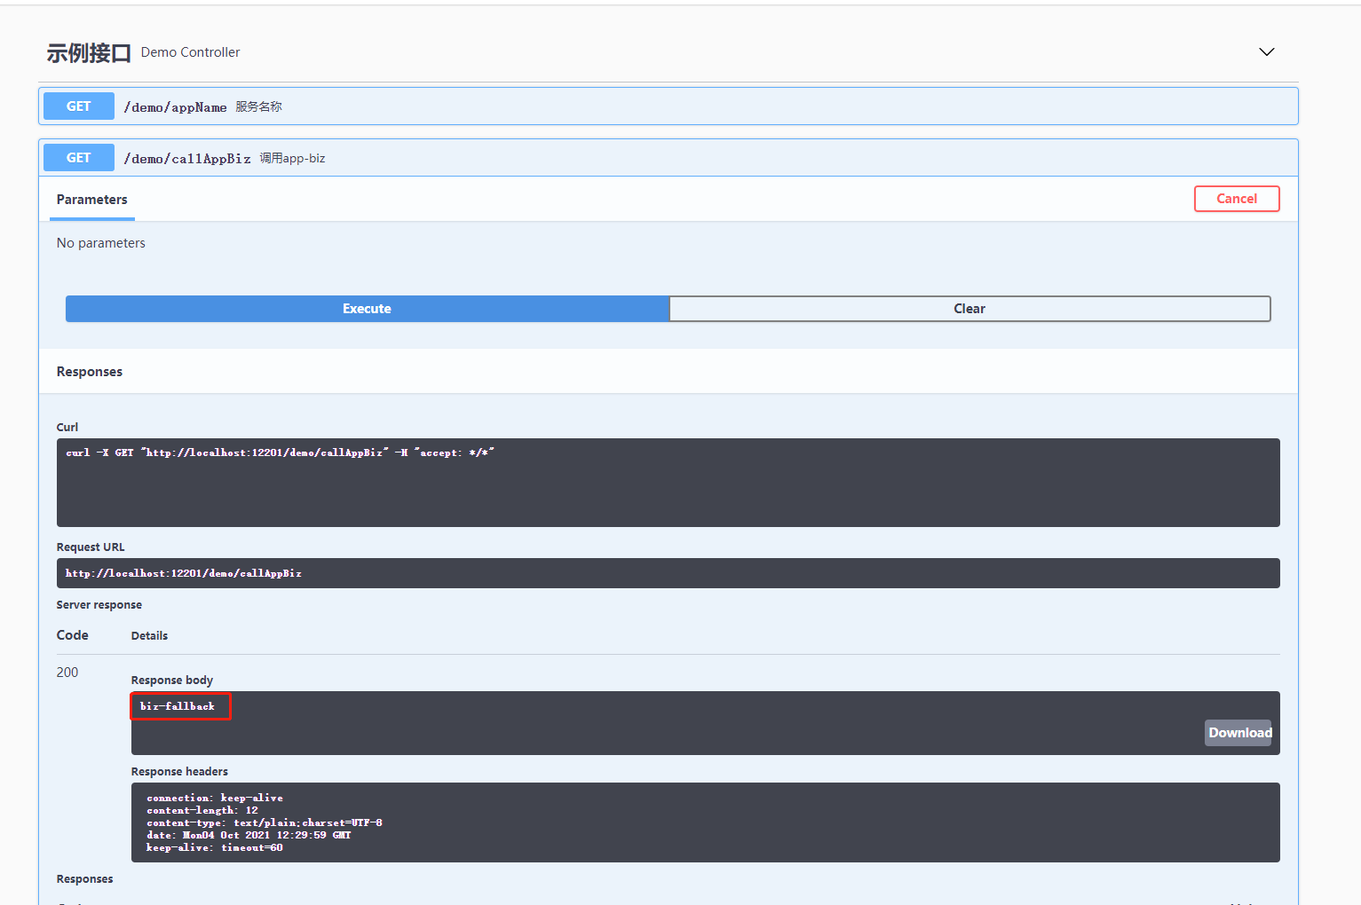Click the Demo Controller description text
The height and width of the screenshot is (905, 1361).
click(190, 52)
